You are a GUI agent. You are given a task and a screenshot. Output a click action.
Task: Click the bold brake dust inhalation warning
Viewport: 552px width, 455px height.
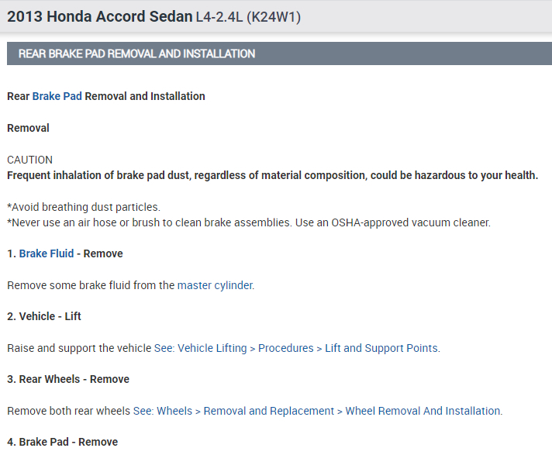click(x=272, y=175)
